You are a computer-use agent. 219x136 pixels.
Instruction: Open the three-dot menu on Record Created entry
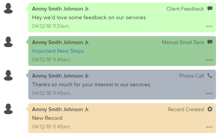(209, 127)
